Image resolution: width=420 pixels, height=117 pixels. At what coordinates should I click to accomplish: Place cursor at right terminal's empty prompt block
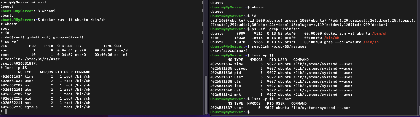pos(253,112)
